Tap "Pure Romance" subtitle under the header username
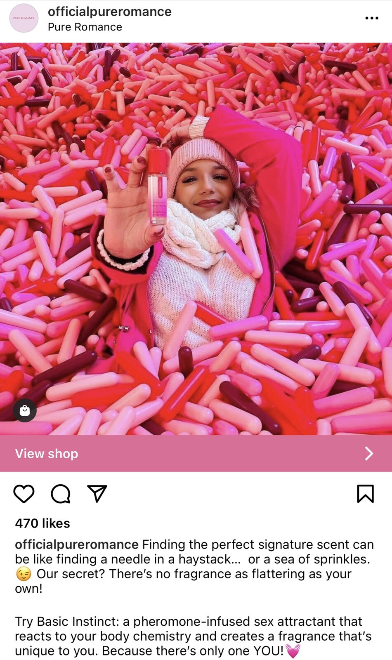Viewport: 392px width, 660px height. tap(85, 27)
